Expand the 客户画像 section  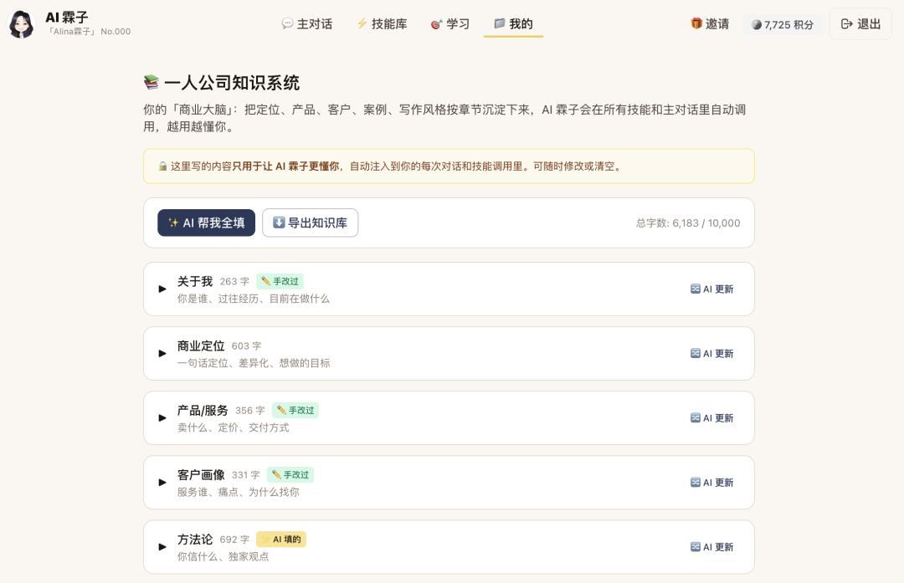pyautogui.click(x=162, y=483)
